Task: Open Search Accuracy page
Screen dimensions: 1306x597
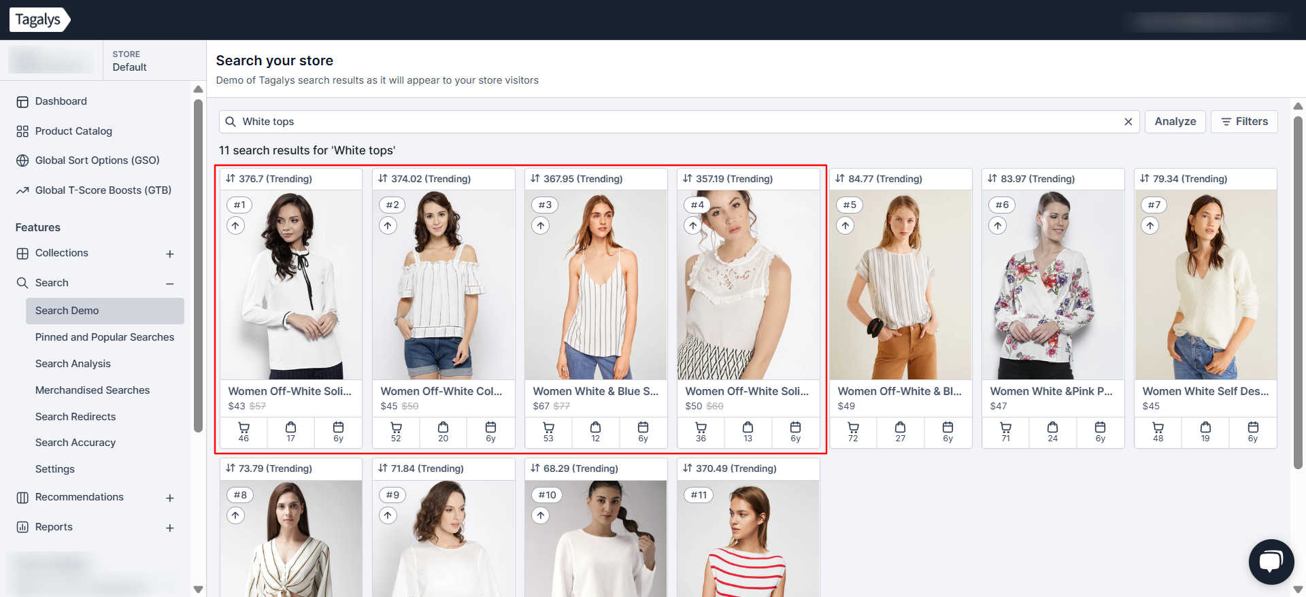Action: click(x=76, y=443)
